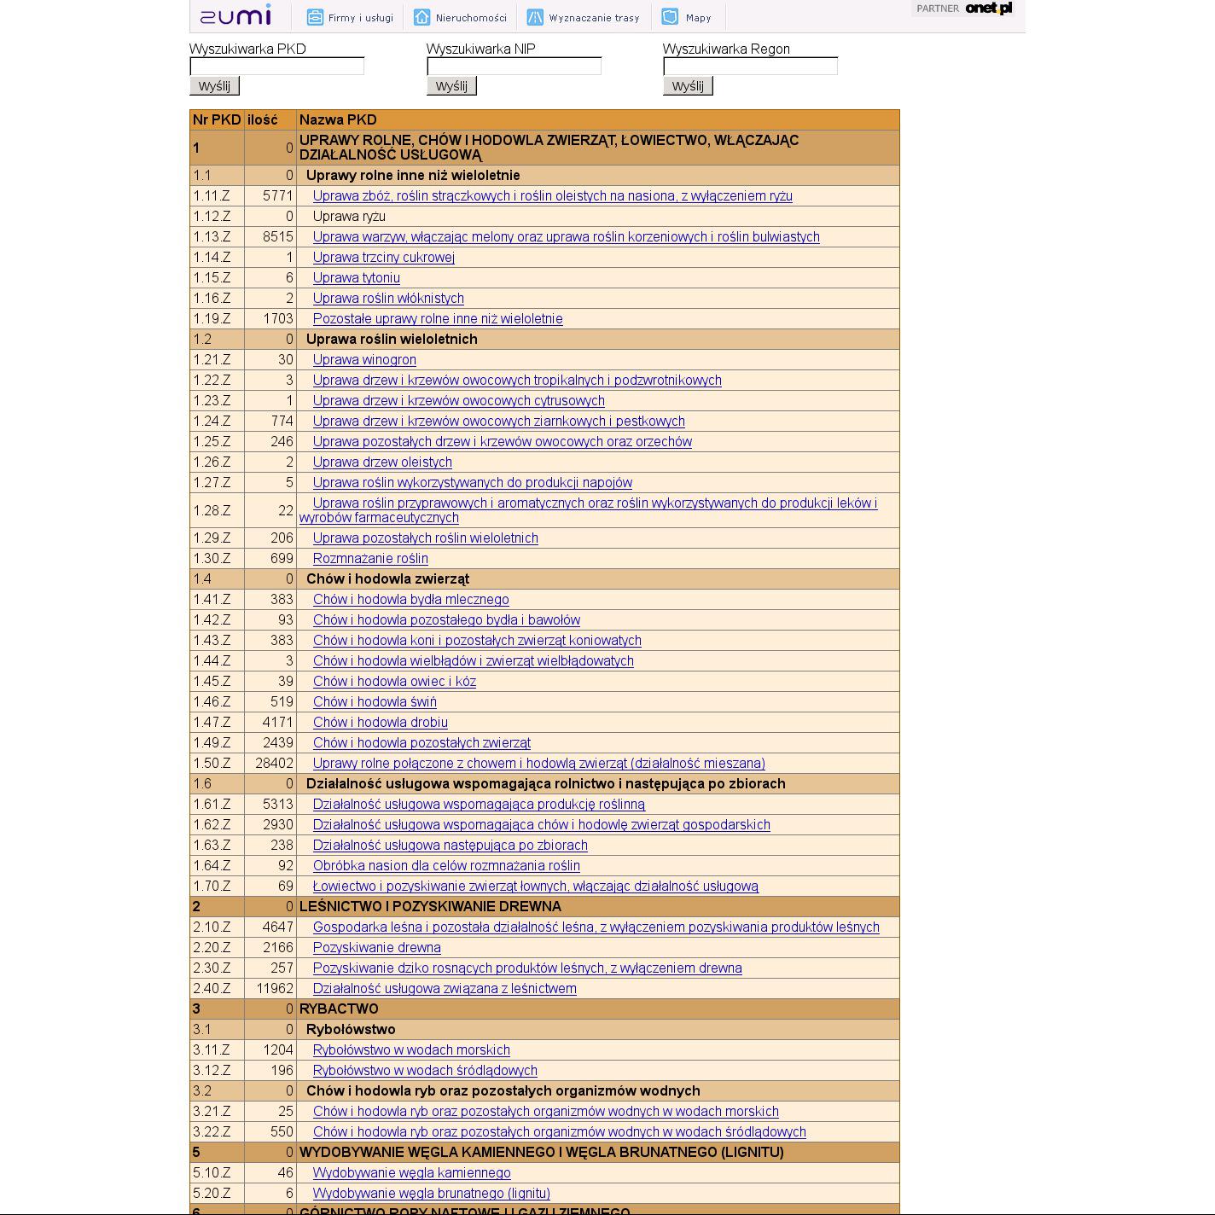Click the road icon for Wyznaczanie trasy
Viewport: 1215px width, 1215px height.
point(535,17)
